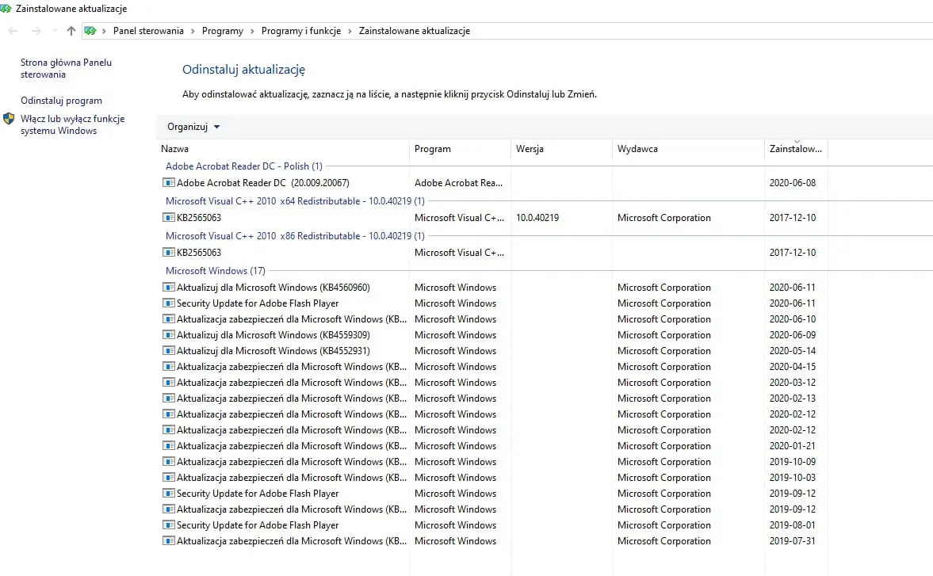The image size is (933, 576).
Task: Click the icon of KB2565063 dated 2017-12-10 with version 10.0.40219
Action: (x=169, y=218)
